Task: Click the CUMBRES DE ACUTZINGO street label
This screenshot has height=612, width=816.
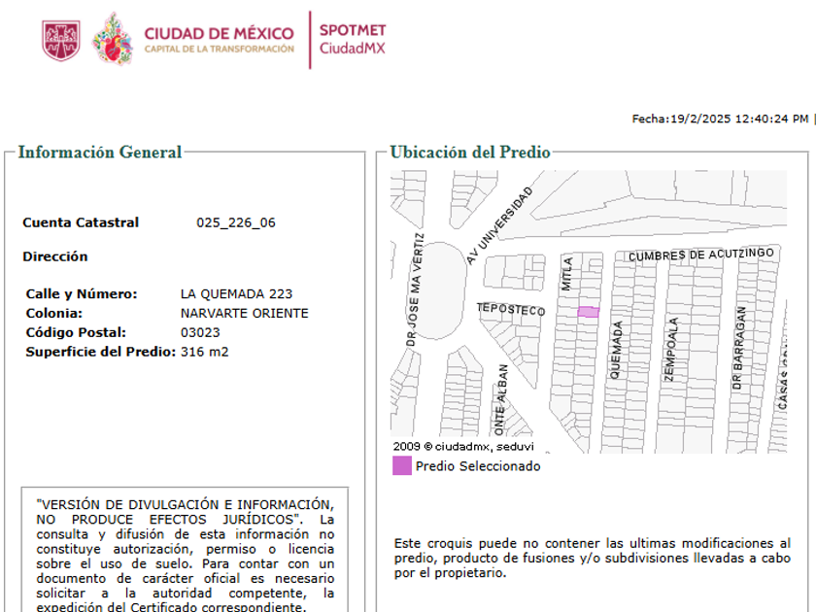Action: click(x=701, y=255)
